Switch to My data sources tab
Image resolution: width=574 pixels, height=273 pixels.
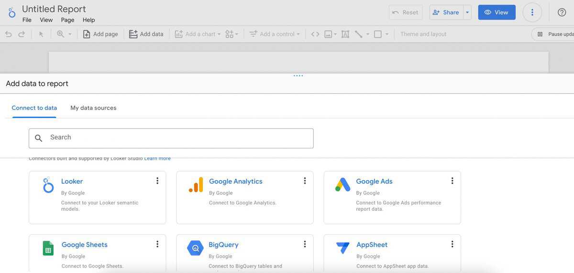click(93, 108)
